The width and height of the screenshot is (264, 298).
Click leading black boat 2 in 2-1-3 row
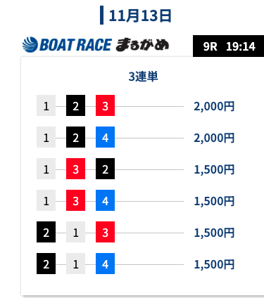coord(46,232)
